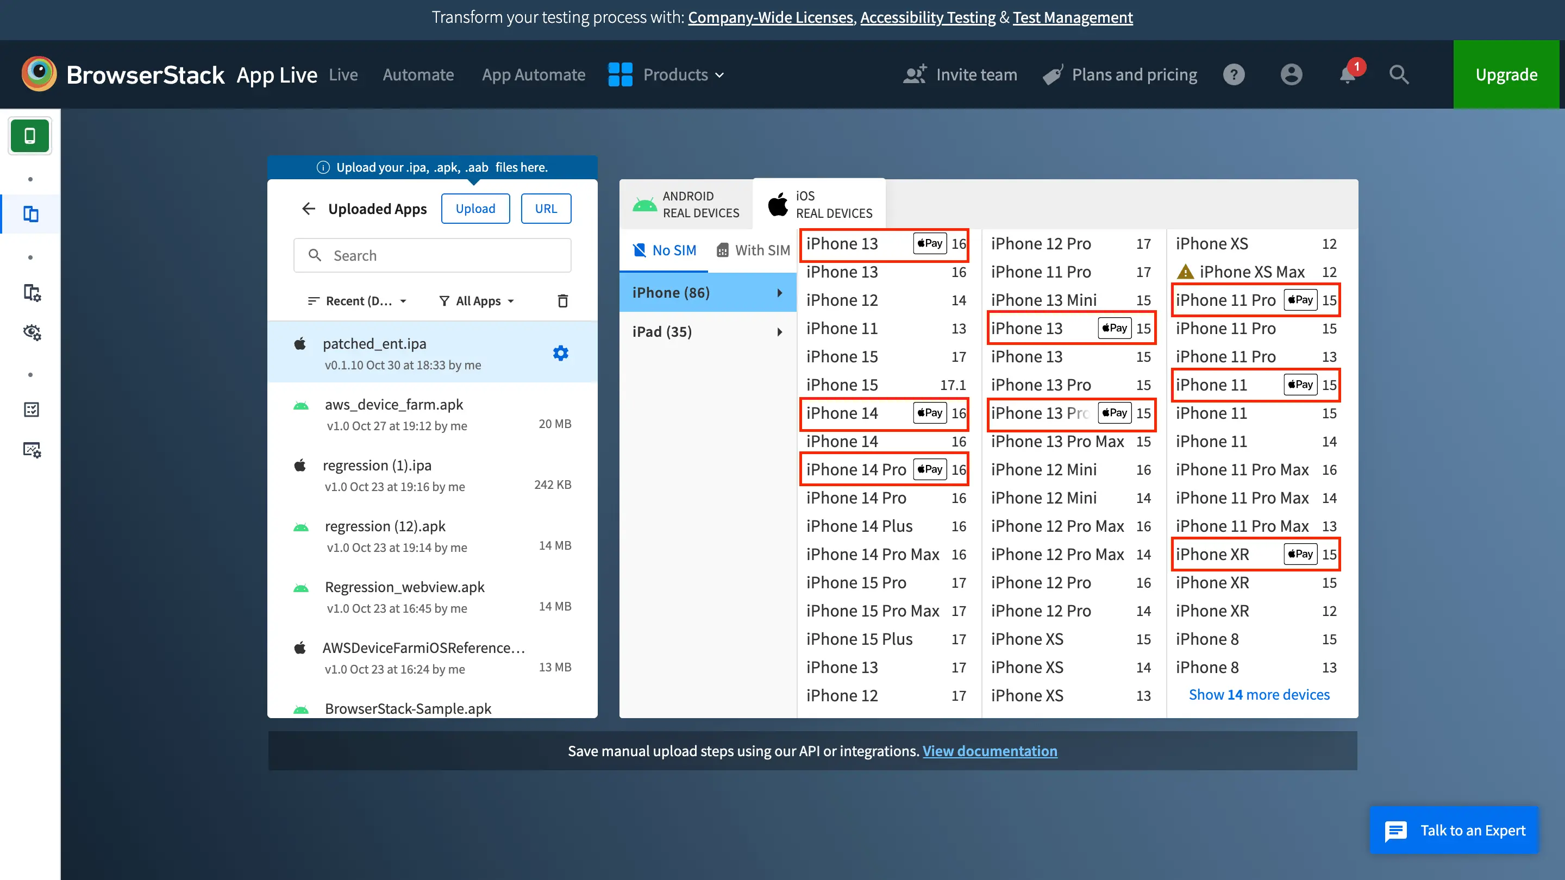Open App Automate in top navigation
Image resolution: width=1565 pixels, height=880 pixels.
pyautogui.click(x=534, y=75)
